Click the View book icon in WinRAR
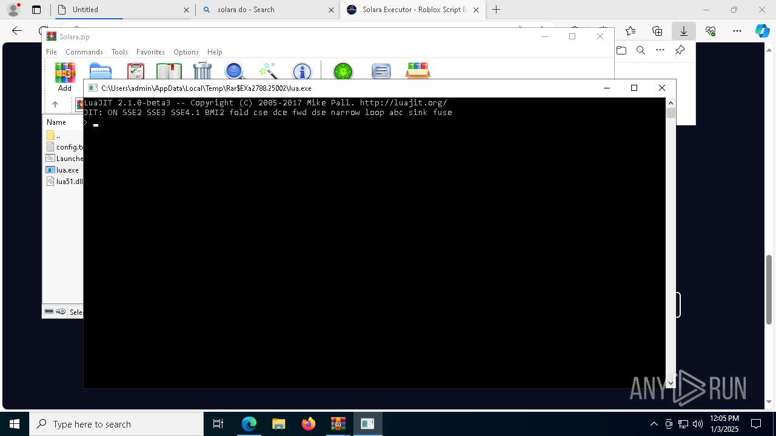Viewport: 776px width, 436px height. pyautogui.click(x=169, y=71)
